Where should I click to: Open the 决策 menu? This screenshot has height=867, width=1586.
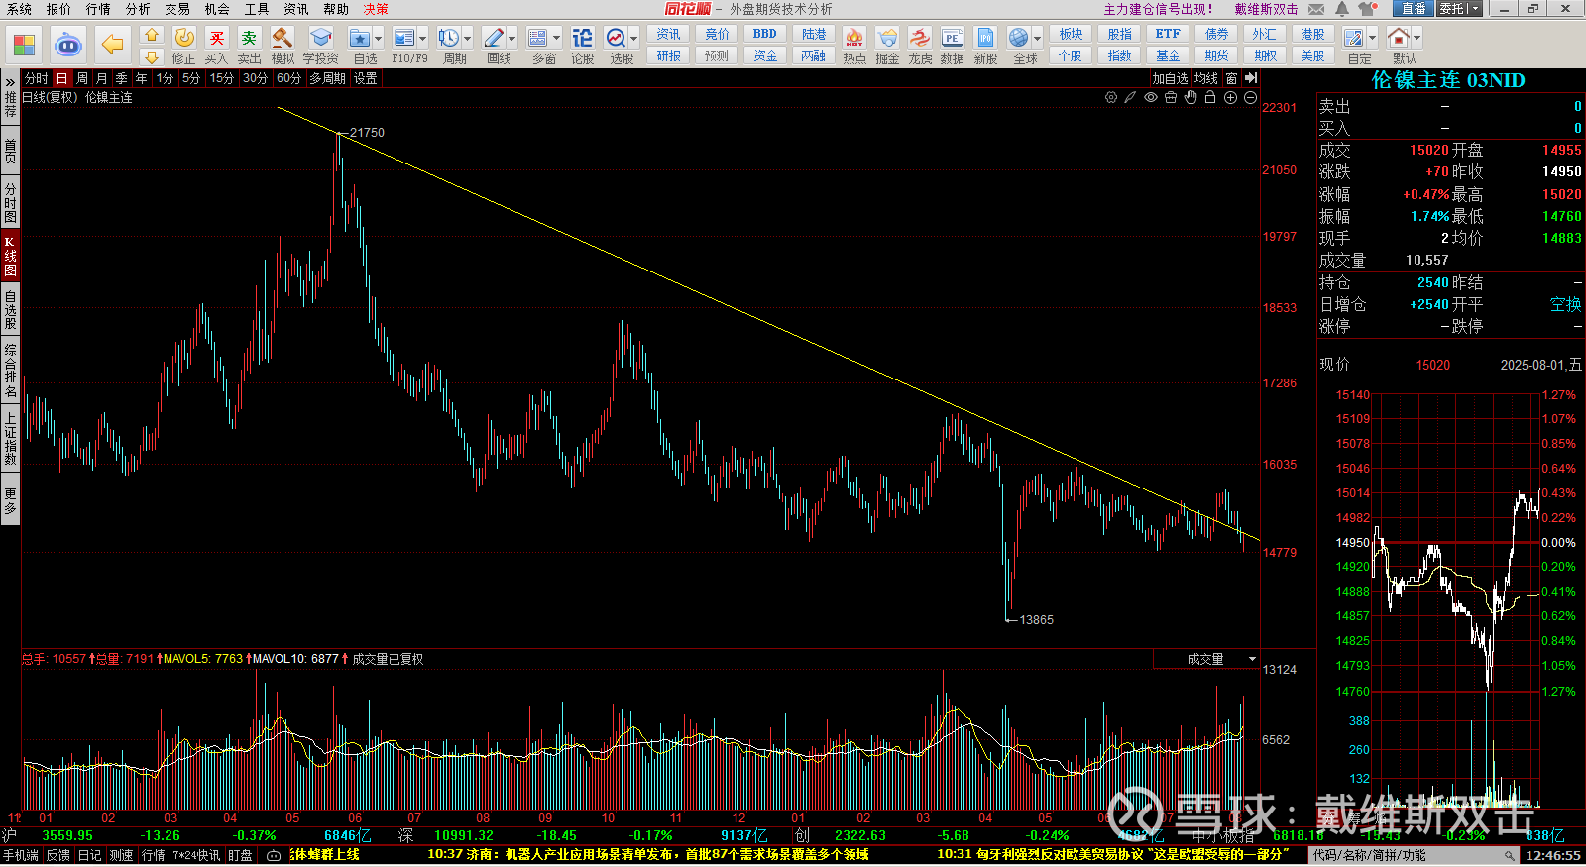(376, 9)
